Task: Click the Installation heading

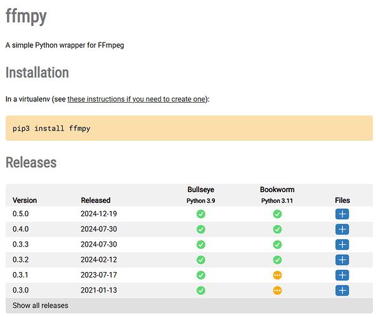Action: click(37, 72)
